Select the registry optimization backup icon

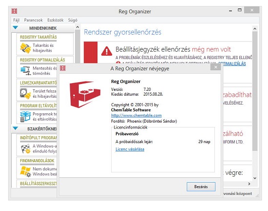click(x=25, y=71)
